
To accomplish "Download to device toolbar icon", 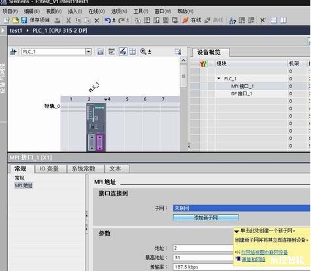I will (x=147, y=20).
